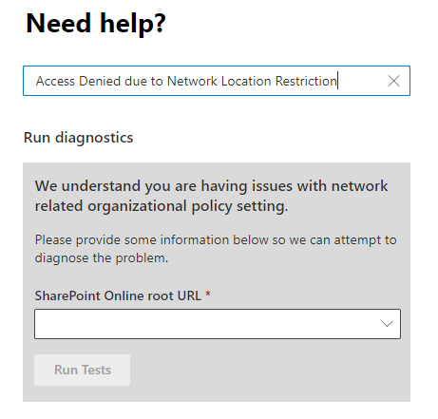Click the word Network in the search field
The image size is (438, 419).
(192, 81)
